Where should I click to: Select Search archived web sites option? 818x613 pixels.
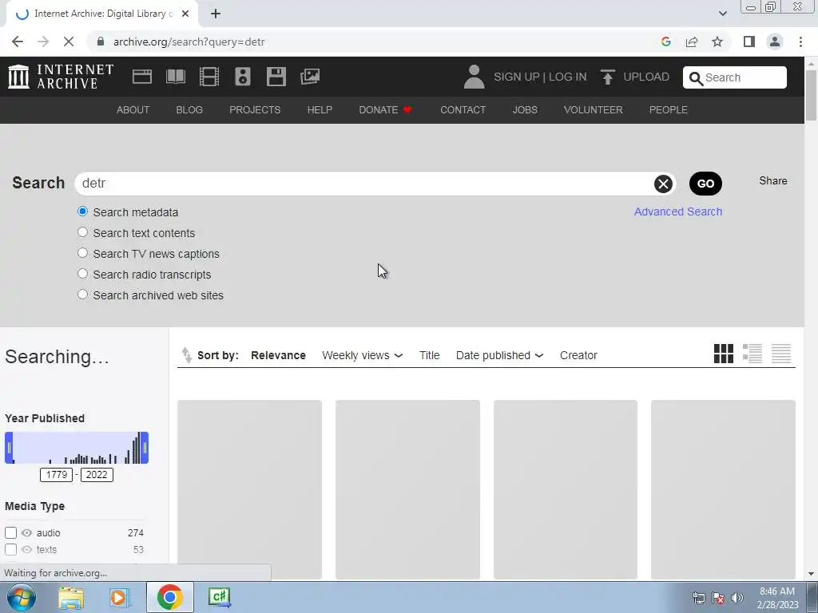click(x=82, y=295)
